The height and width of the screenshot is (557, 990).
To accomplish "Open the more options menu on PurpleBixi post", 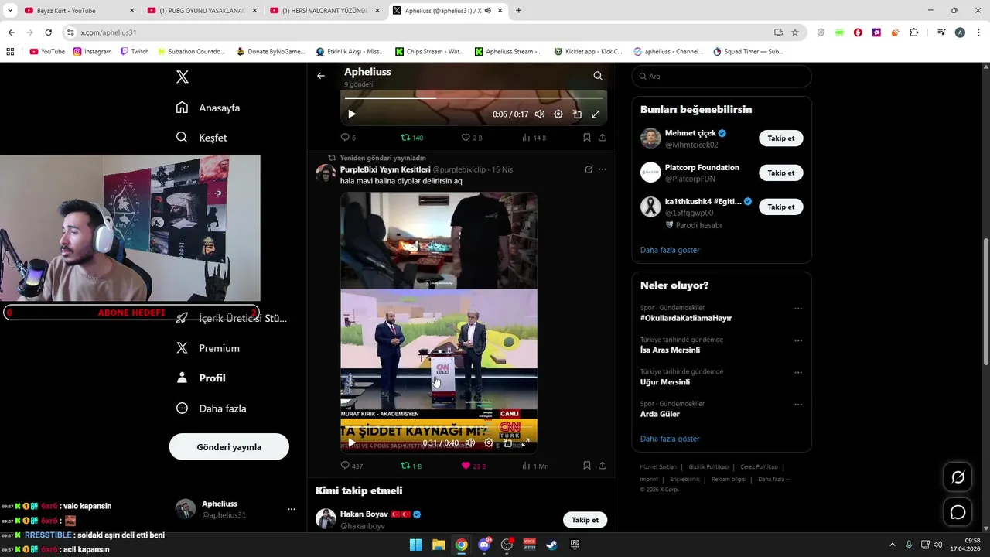I will 603,169.
